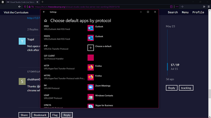The image size is (211, 118).
Task: Toggle reader view icon in address bar
Action: click(x=171, y=7)
